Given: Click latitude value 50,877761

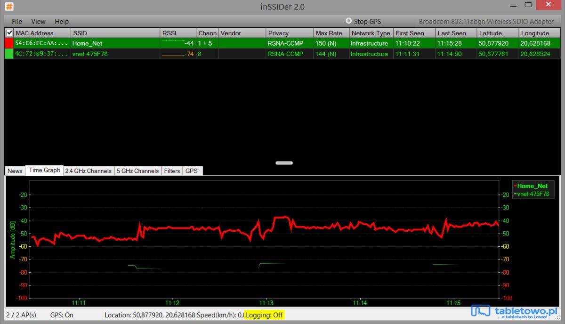Looking at the screenshot, I should tap(494, 54).
